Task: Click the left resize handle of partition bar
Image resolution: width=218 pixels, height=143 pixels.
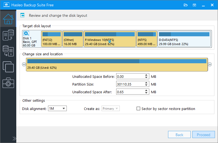Action: [x=24, y=64]
